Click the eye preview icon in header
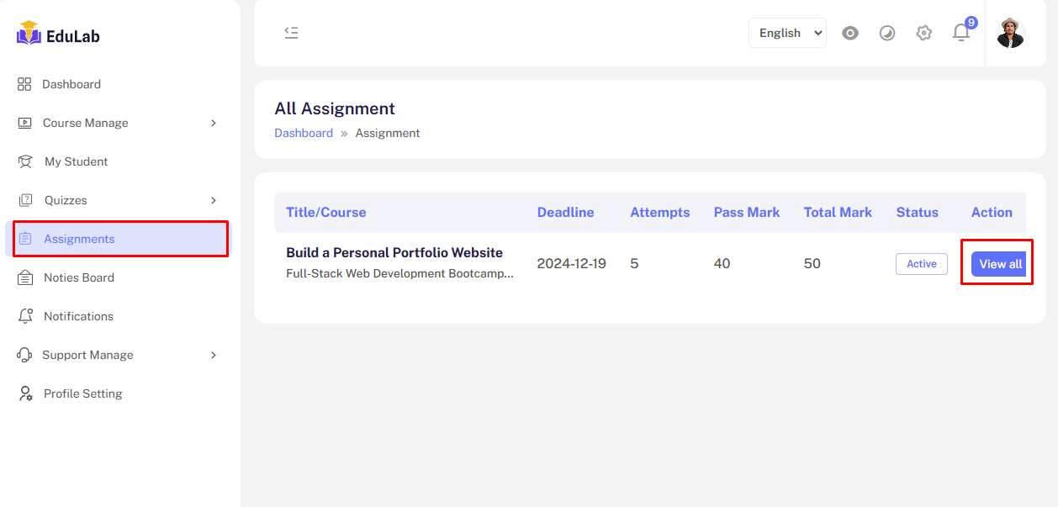This screenshot has width=1058, height=507. pyautogui.click(x=850, y=33)
